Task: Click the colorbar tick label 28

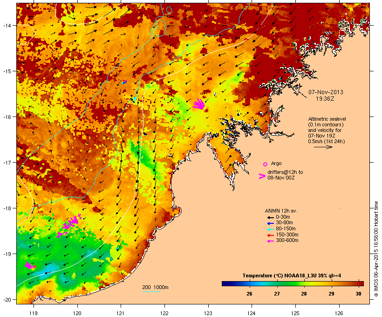Action: click(x=304, y=294)
